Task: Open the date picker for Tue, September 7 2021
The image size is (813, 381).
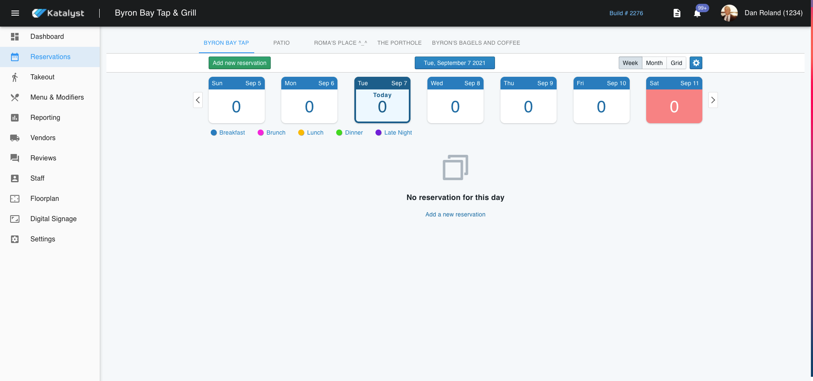Action: pyautogui.click(x=454, y=63)
